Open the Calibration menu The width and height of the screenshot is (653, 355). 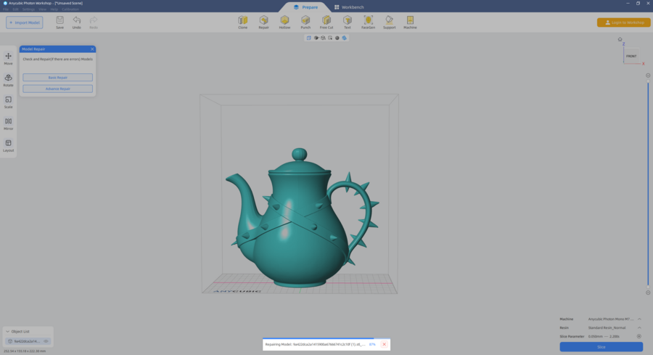(70, 9)
